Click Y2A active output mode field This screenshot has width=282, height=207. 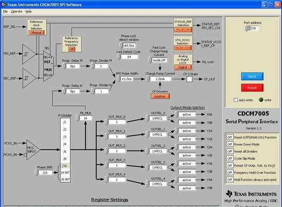(187, 147)
